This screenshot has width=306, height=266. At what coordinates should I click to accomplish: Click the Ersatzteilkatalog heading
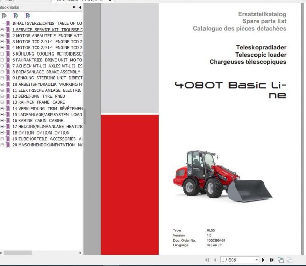click(262, 14)
